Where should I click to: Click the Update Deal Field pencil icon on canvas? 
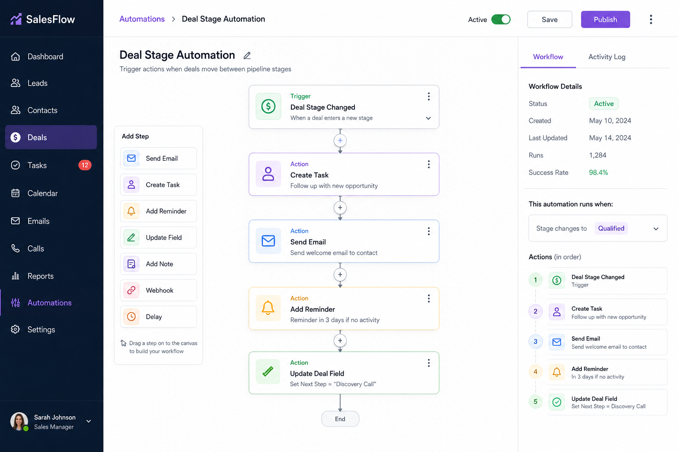tap(268, 372)
